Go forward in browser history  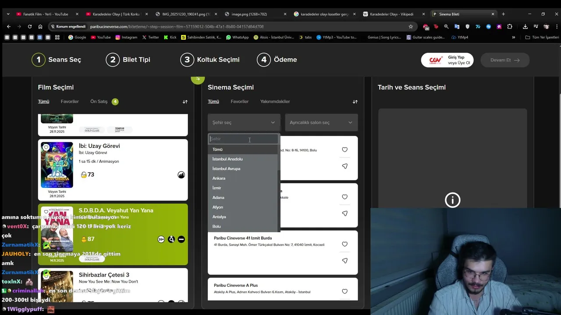pos(19,26)
